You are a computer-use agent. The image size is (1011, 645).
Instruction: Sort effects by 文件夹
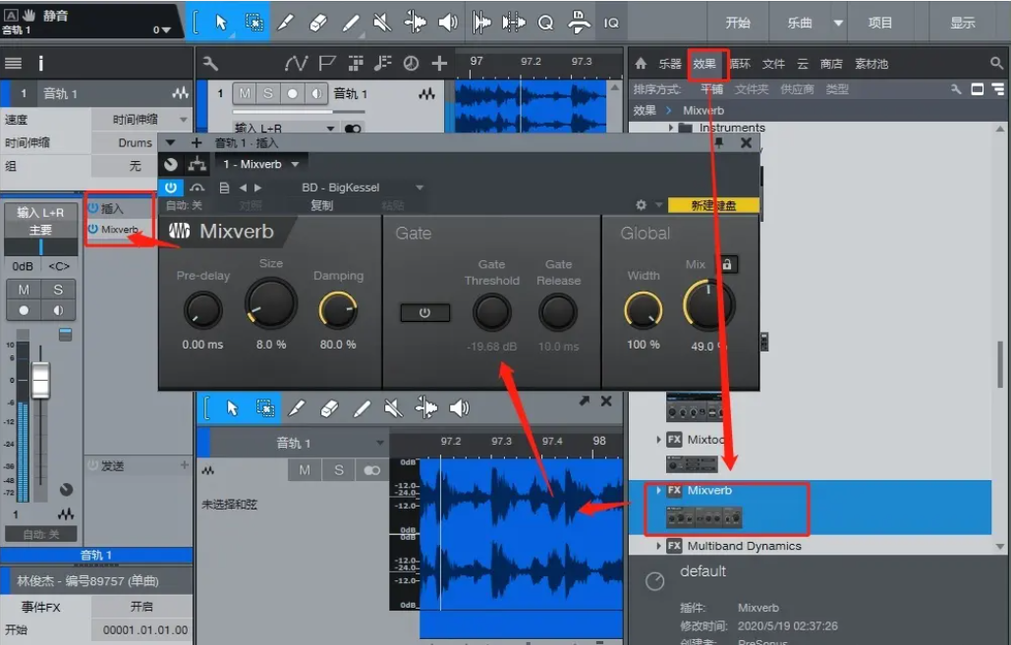pyautogui.click(x=752, y=89)
